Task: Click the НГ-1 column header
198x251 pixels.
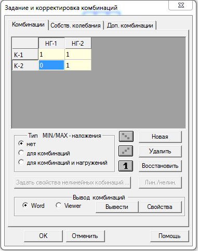Action: 51,43
